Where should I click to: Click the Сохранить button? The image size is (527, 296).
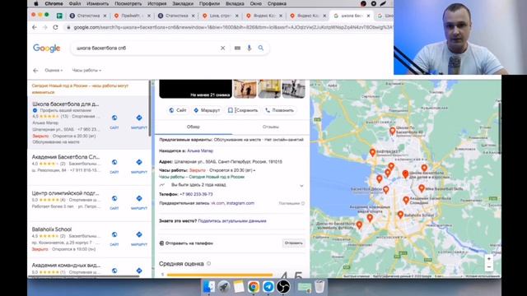pyautogui.click(x=243, y=110)
